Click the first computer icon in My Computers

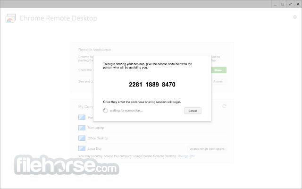pyautogui.click(x=82, y=117)
